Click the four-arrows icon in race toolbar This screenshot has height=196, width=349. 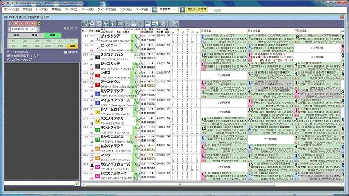point(106,23)
